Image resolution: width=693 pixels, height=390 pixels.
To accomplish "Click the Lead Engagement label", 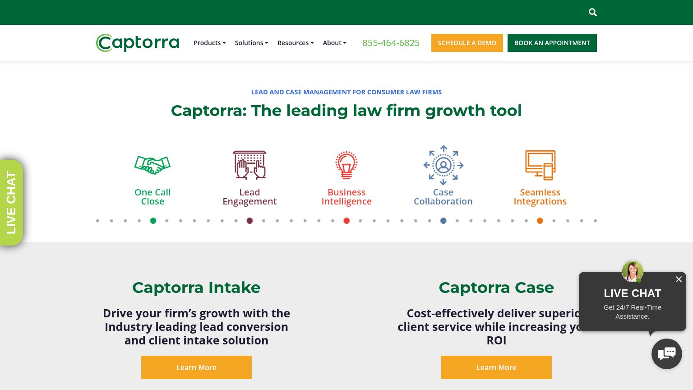I will (x=249, y=197).
